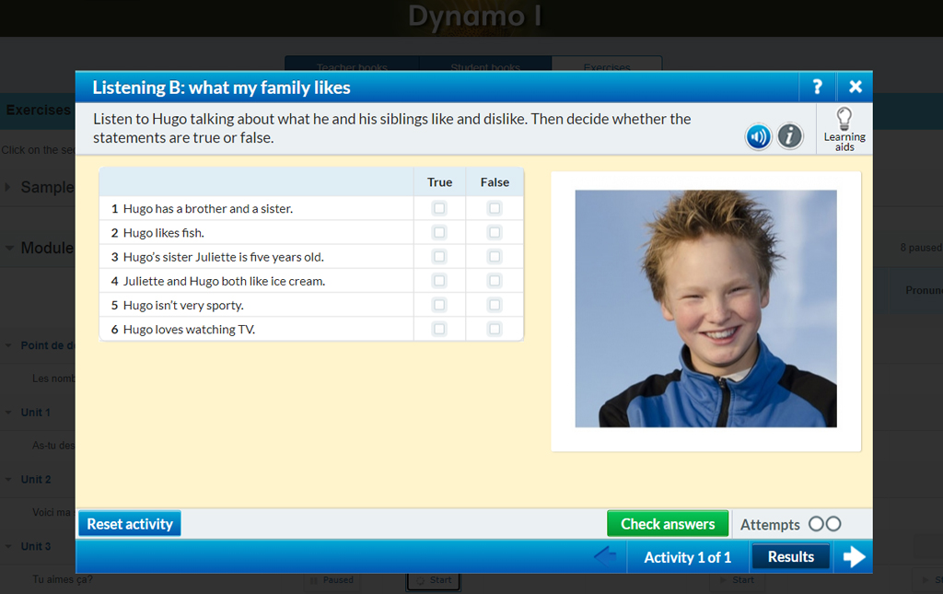This screenshot has height=594, width=943.
Task: Open the activity information icon
Action: pos(789,137)
